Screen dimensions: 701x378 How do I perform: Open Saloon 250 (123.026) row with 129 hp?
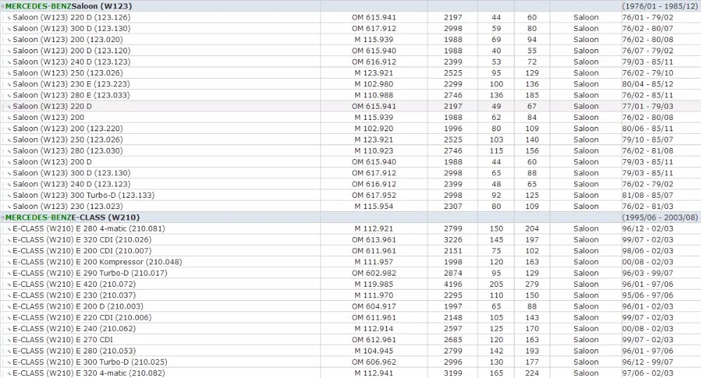pyautogui.click(x=350, y=73)
